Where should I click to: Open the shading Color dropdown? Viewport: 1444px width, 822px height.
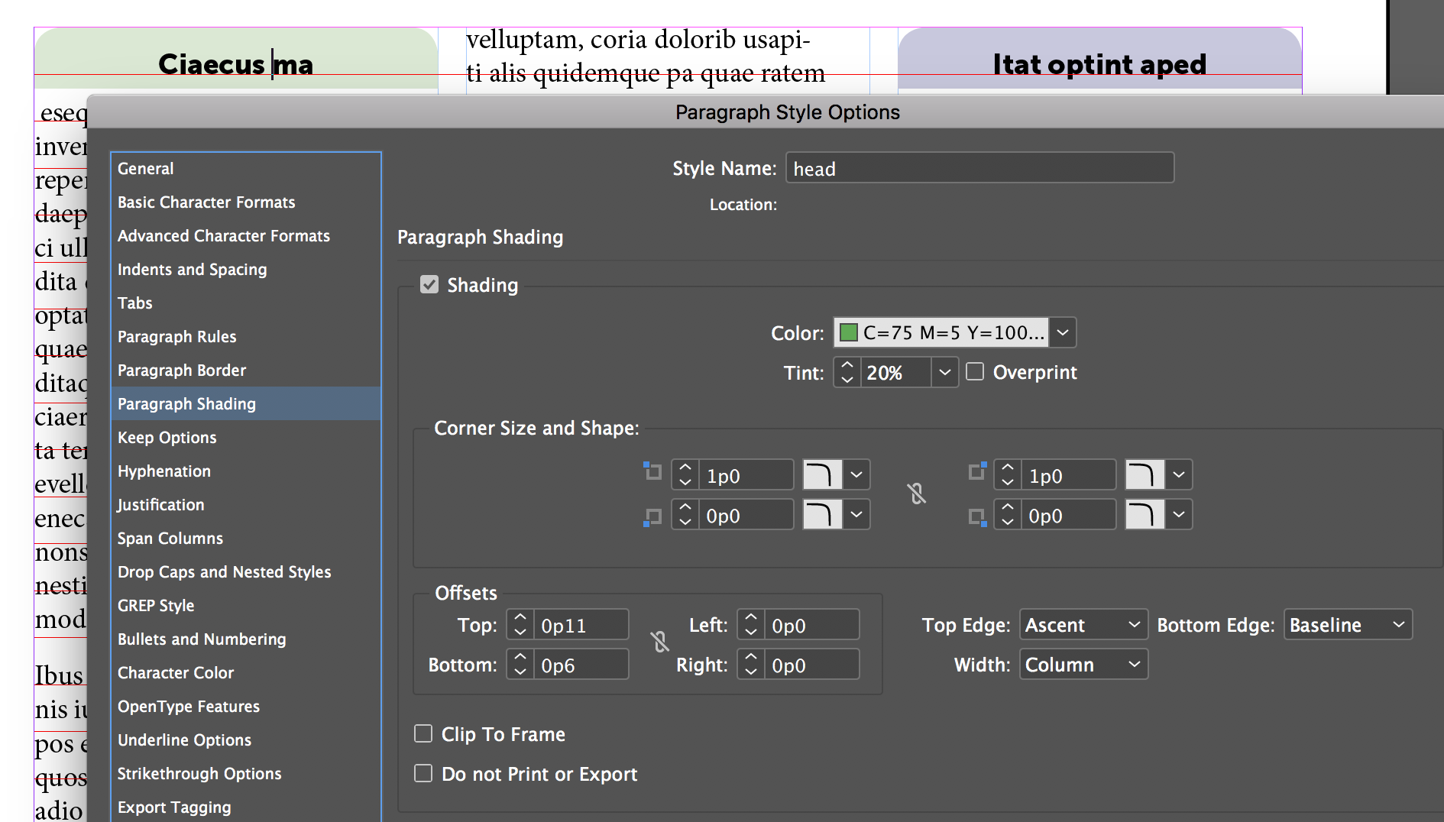pos(1062,332)
